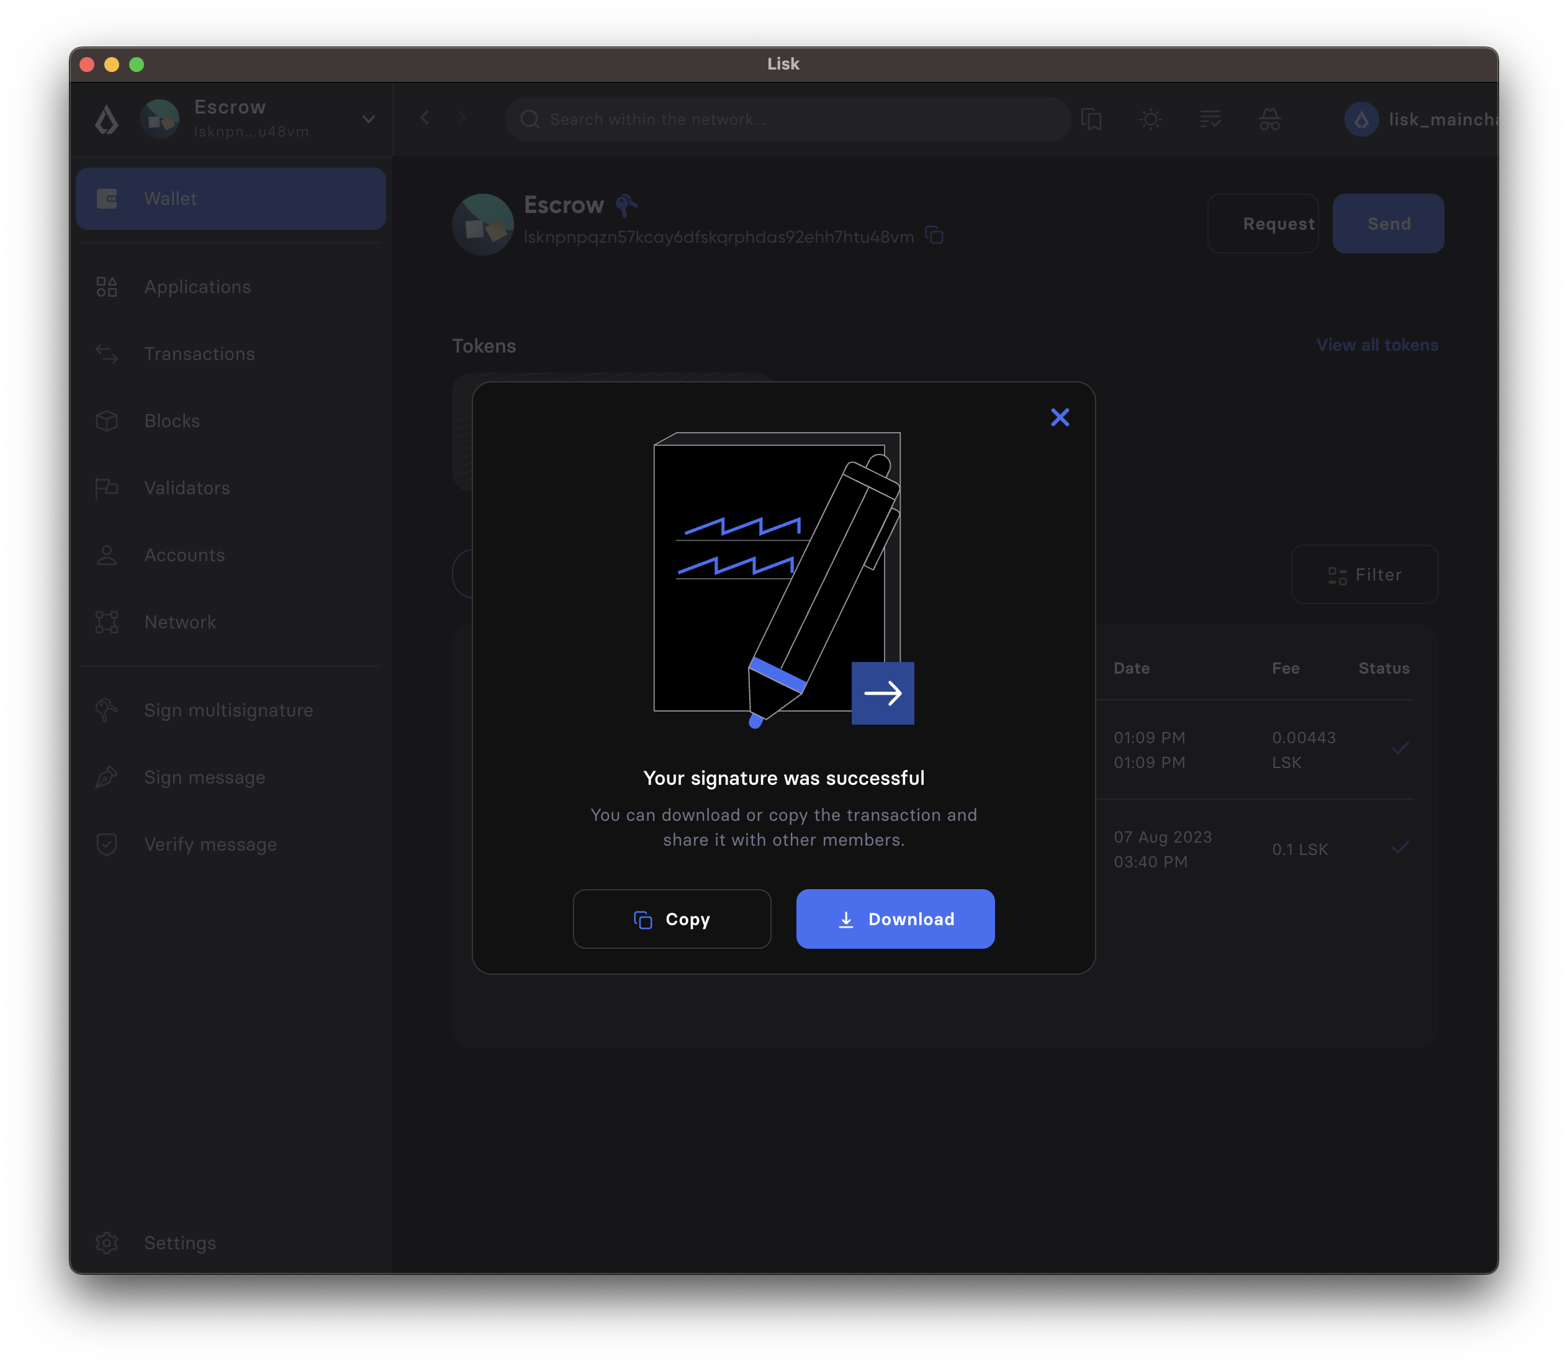Viewport: 1568px width, 1366px height.
Task: Click the View all tokens link
Action: pyautogui.click(x=1377, y=345)
